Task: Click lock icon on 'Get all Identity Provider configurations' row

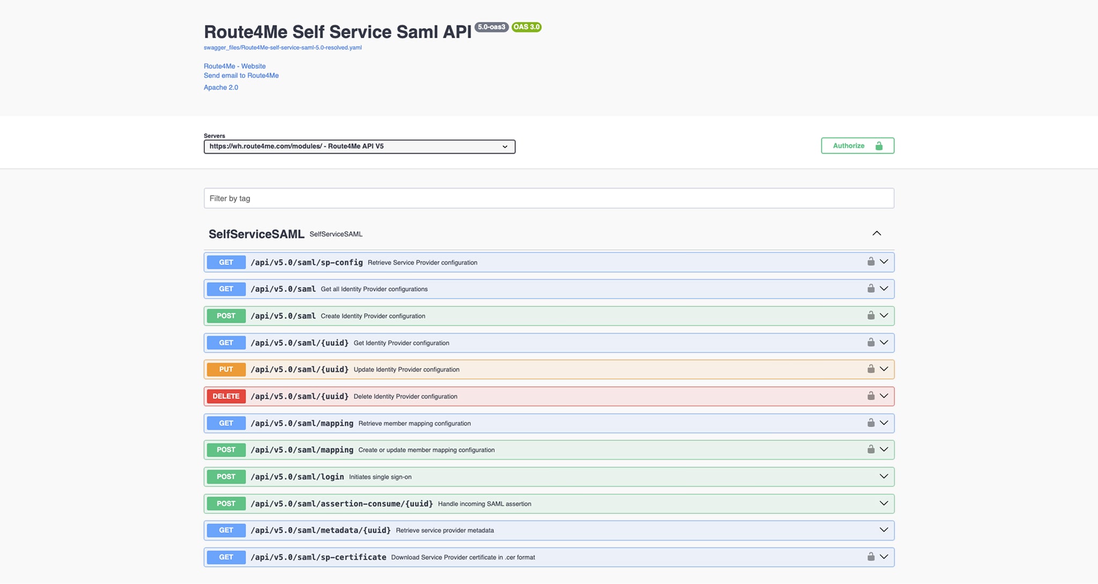Action: [871, 288]
